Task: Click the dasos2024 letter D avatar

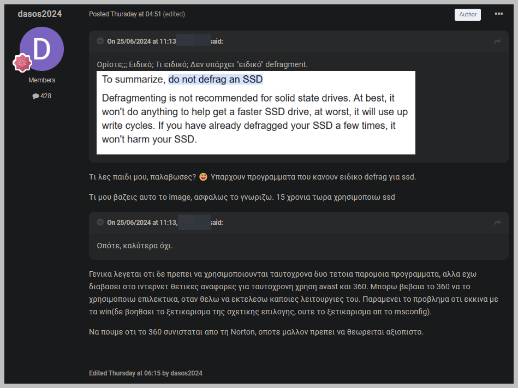Action: [x=41, y=49]
